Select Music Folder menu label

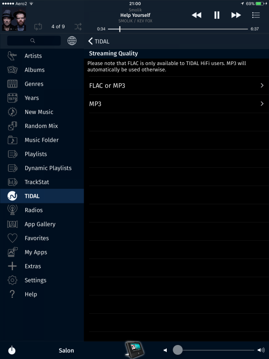42,140
